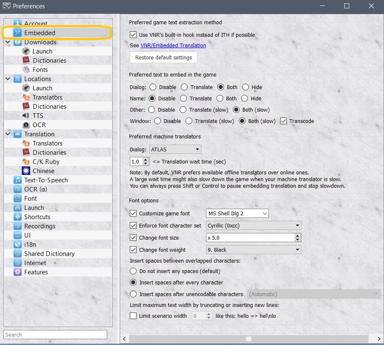Image resolution: width=384 pixels, height=345 pixels.
Task: Click the Font page icon
Action: (18, 199)
